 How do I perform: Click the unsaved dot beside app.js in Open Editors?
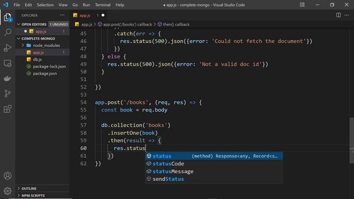pos(25,31)
